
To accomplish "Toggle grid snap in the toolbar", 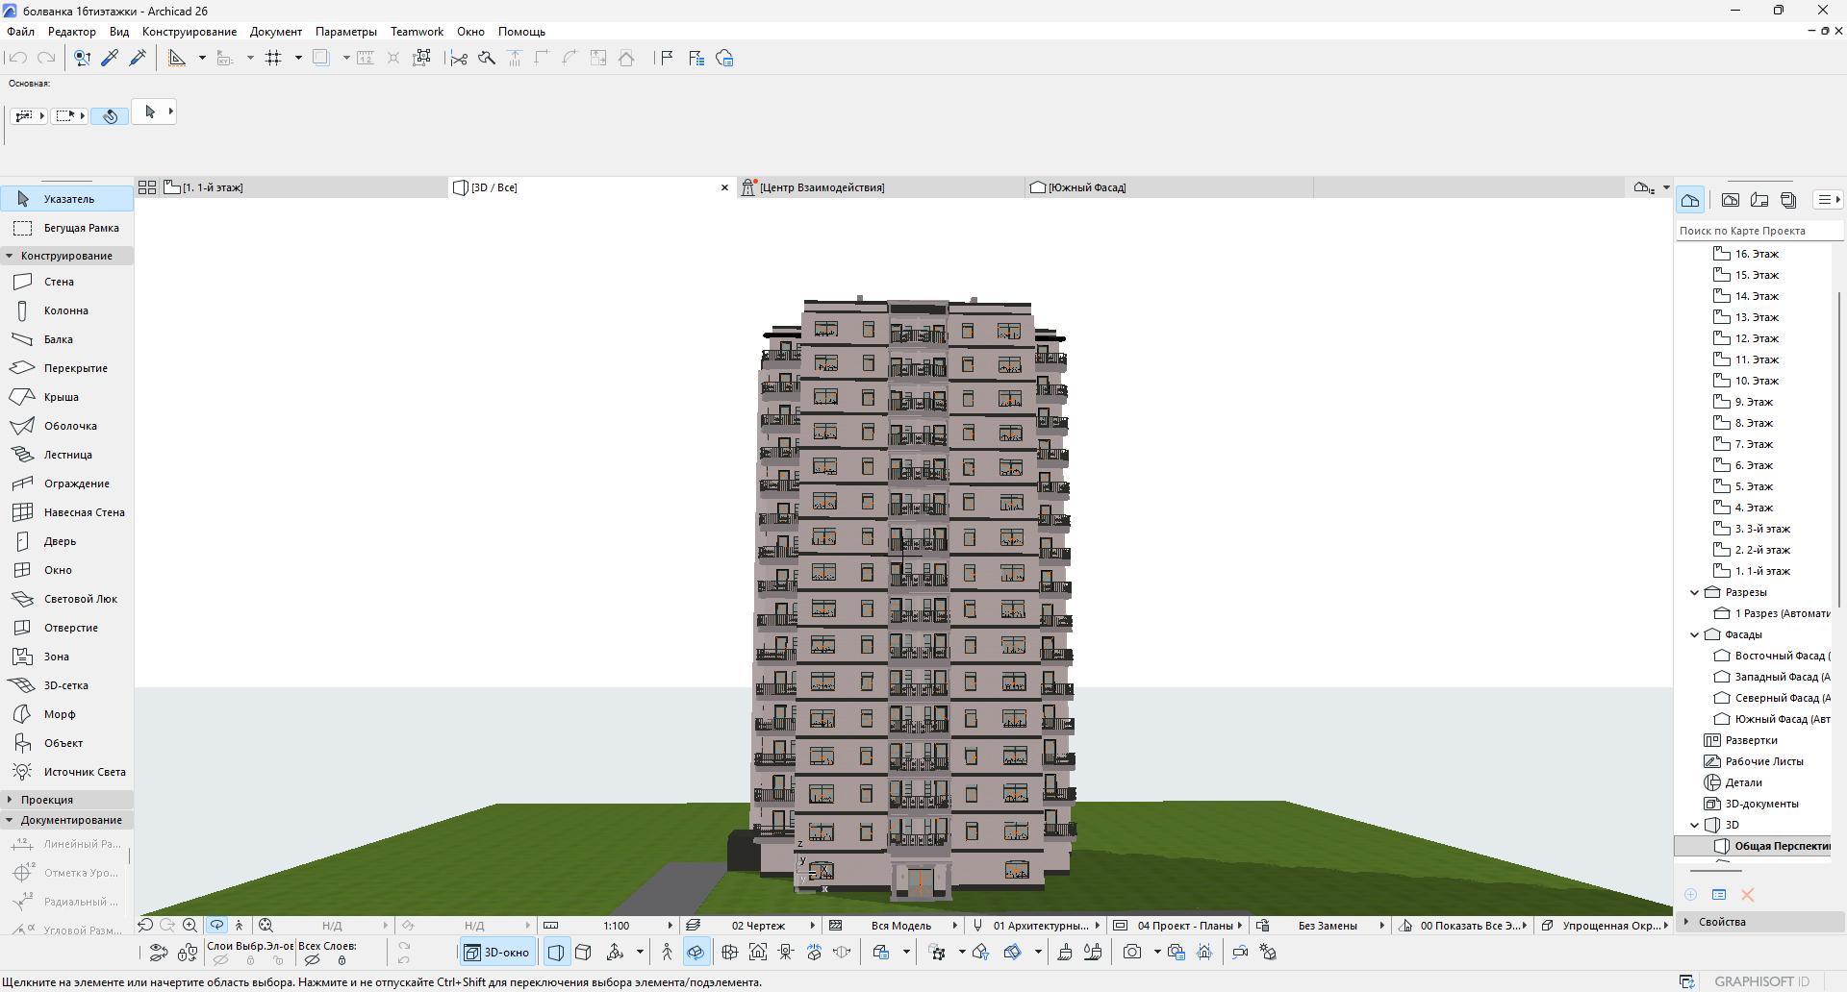I will [x=274, y=59].
